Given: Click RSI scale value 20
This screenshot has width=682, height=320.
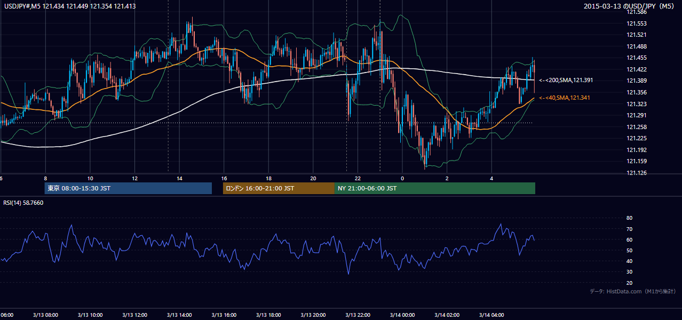Looking at the screenshot, I should [629, 283].
